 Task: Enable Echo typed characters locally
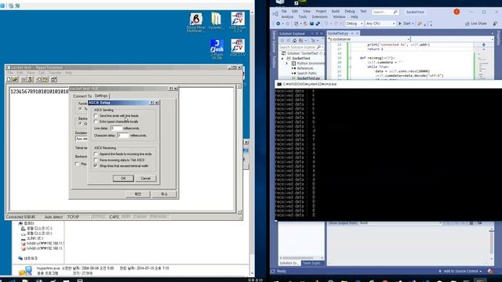coord(96,121)
